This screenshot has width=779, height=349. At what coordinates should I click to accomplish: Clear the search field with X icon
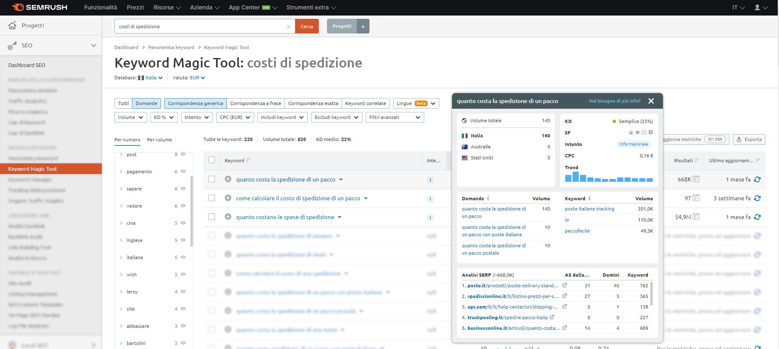coord(289,27)
